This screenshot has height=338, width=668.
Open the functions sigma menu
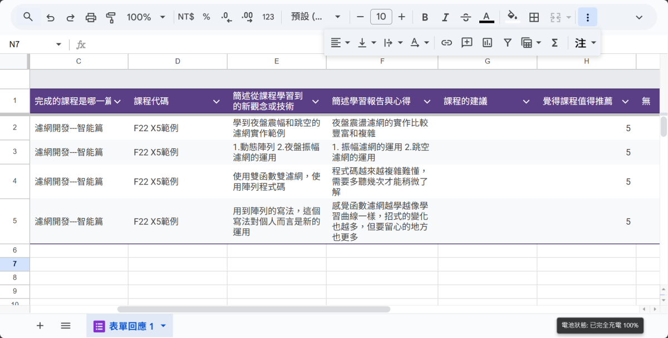click(x=554, y=42)
